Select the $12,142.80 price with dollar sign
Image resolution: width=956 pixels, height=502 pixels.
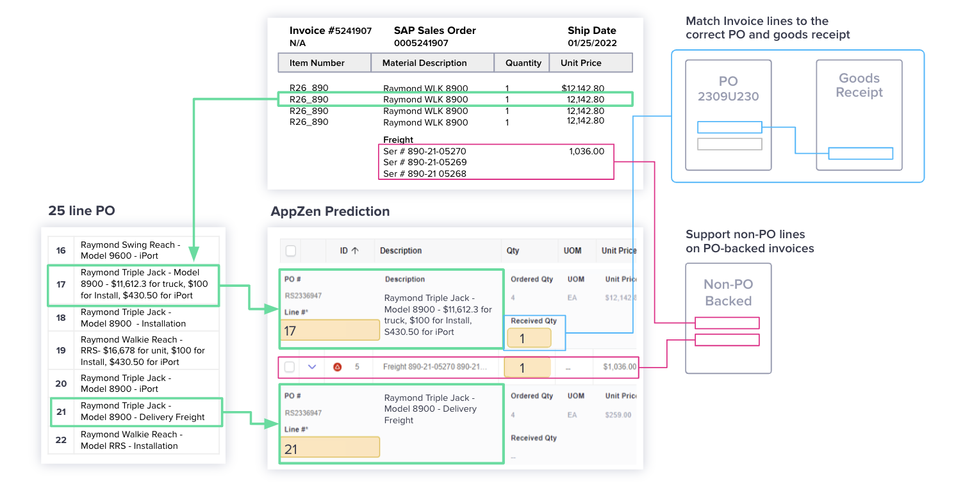click(582, 88)
